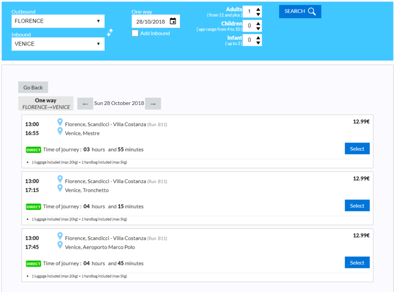Enable the Add inbound checkbox
The image size is (394, 292).
(x=135, y=33)
